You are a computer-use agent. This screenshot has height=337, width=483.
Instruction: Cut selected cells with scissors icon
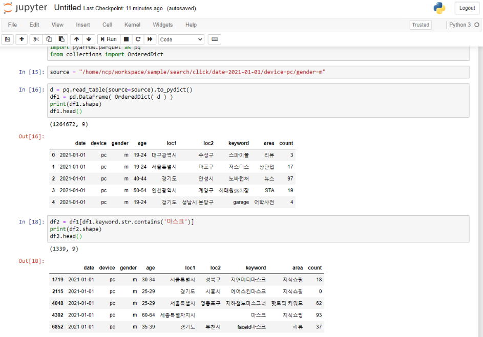[36, 39]
